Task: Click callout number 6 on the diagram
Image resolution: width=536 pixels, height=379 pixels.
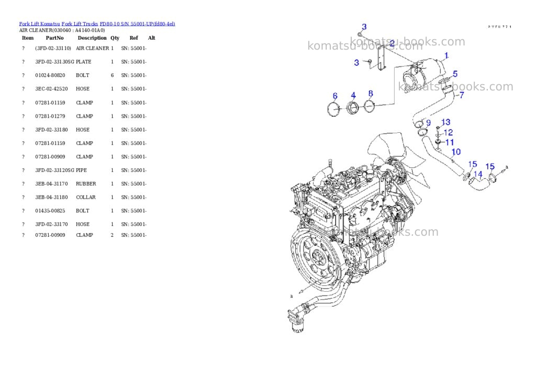Action: pyautogui.click(x=335, y=96)
